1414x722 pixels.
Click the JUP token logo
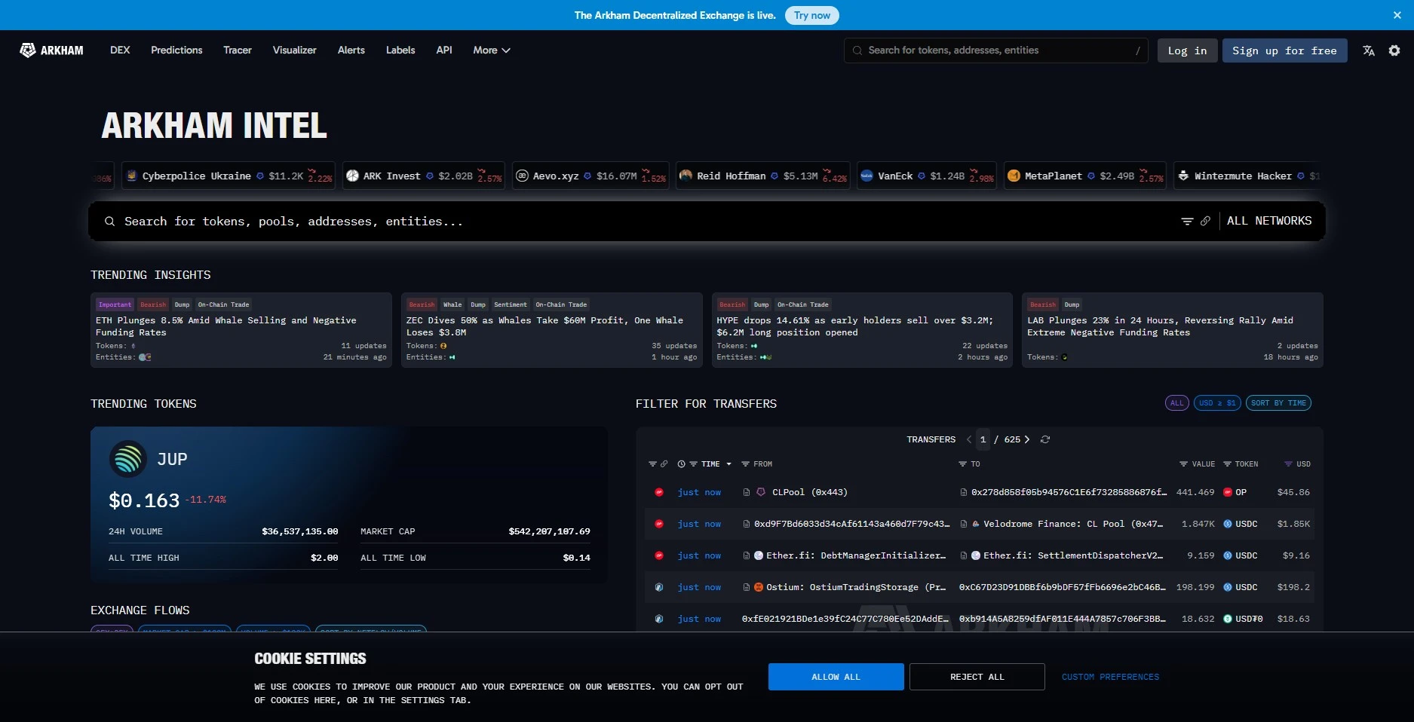pyautogui.click(x=128, y=459)
